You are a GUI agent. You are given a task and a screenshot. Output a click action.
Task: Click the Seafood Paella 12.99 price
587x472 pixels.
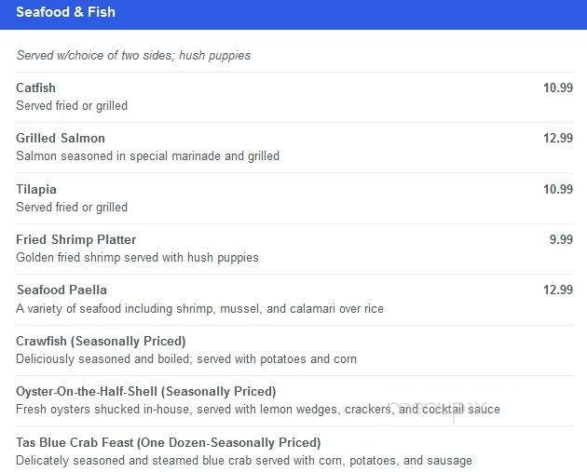[x=558, y=290]
